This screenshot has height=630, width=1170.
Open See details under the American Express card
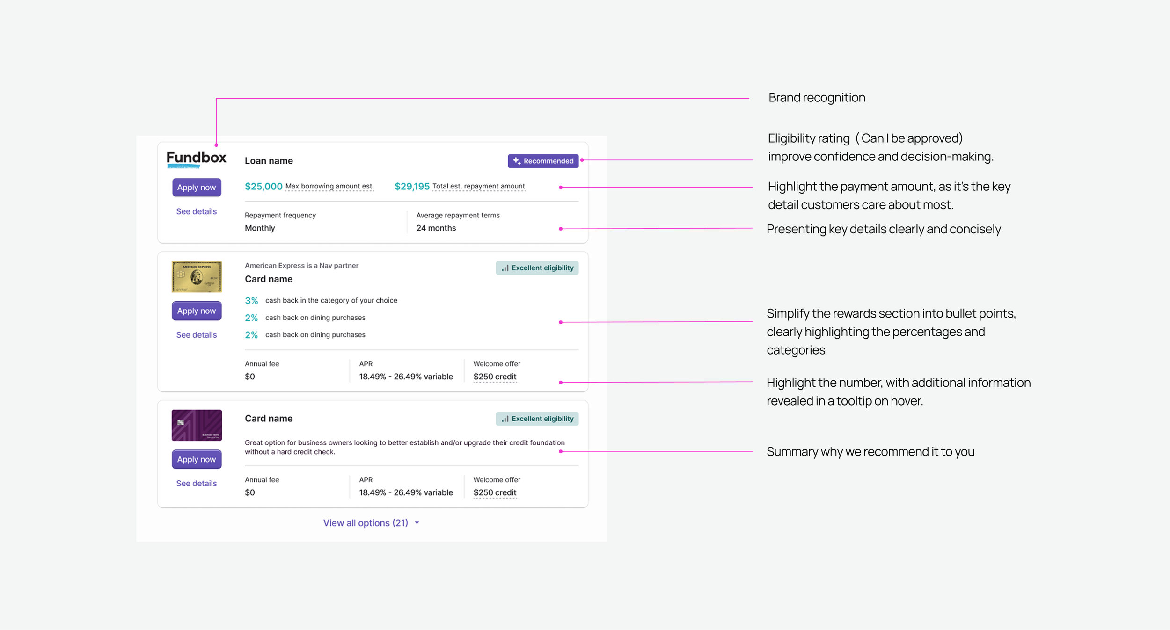[x=196, y=335]
